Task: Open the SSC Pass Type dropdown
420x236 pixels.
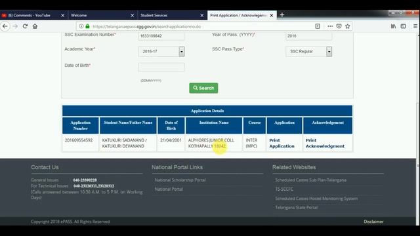Action: click(308, 51)
